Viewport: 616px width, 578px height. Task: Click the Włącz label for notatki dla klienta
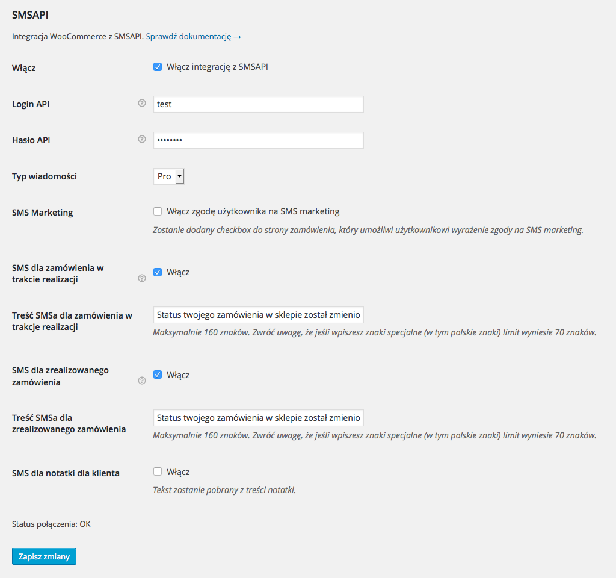click(178, 472)
